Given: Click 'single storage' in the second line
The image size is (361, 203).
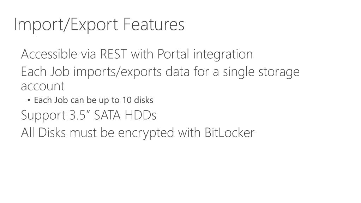Looking at the screenshot, I should 261,72.
